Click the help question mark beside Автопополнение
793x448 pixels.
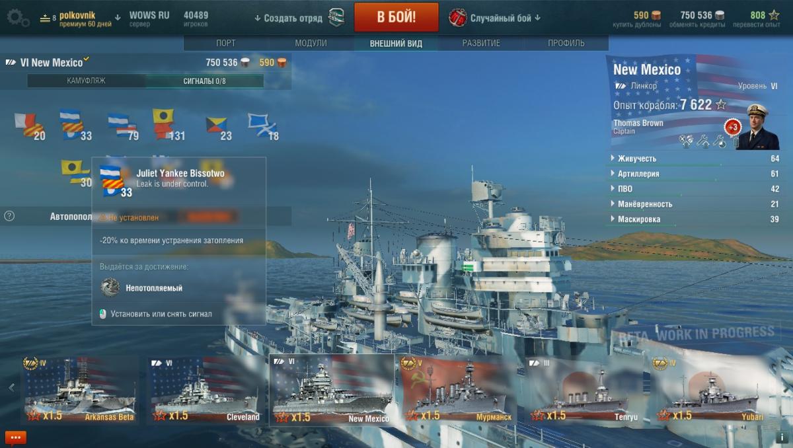9,215
